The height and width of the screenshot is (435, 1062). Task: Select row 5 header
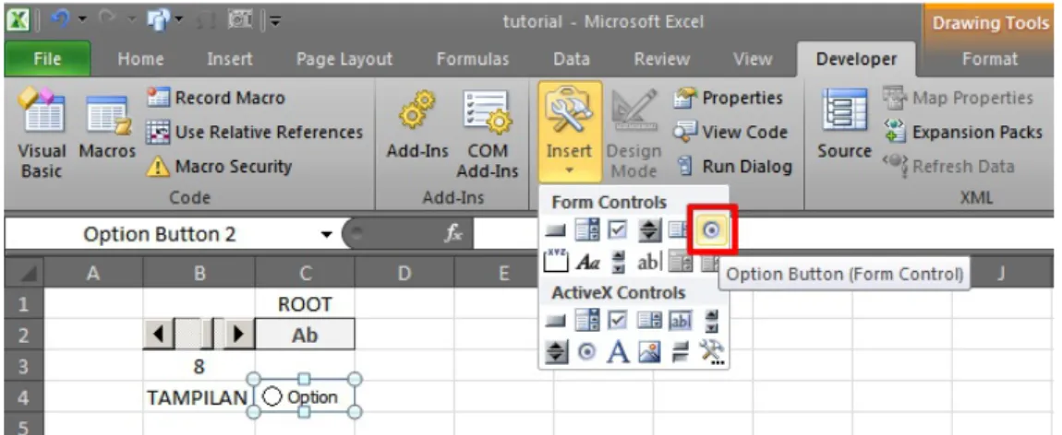22,426
